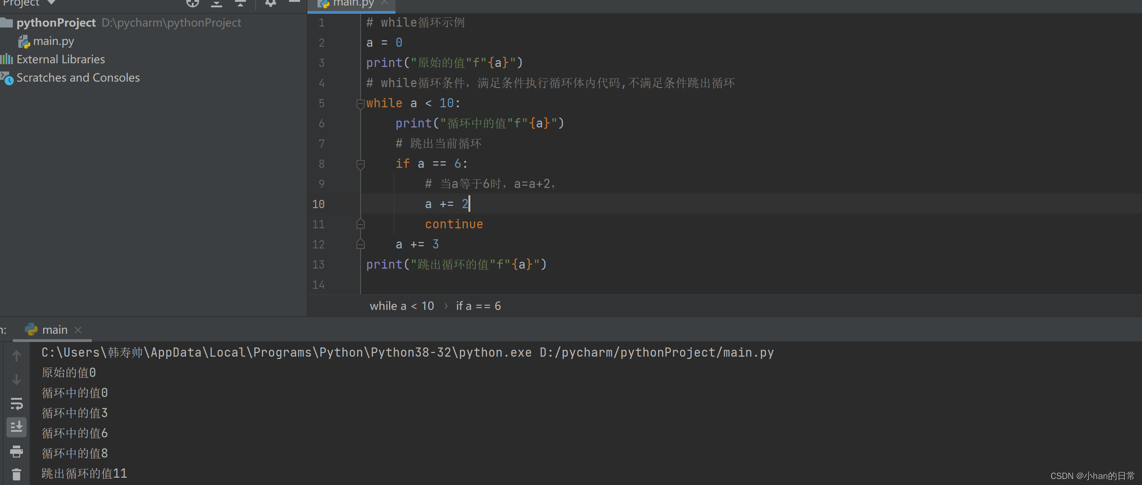Screen dimensions: 1142x485
Task: Expand all items in Project panel
Action: (x=217, y=4)
